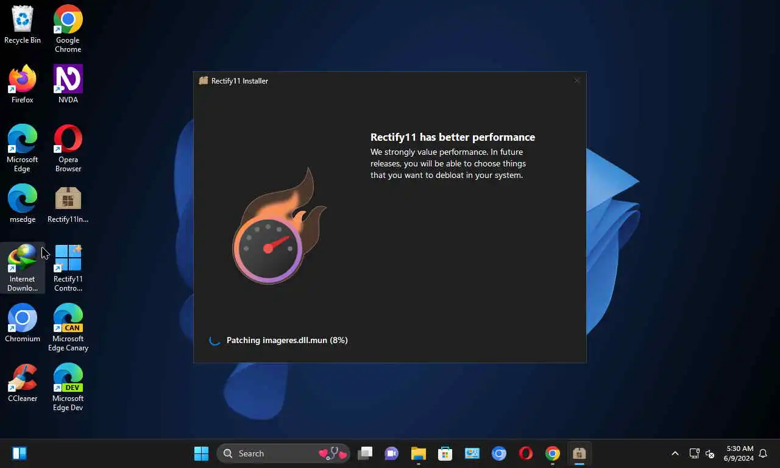Open the Chromium taskbar icon
This screenshot has width=780, height=468.
click(499, 453)
